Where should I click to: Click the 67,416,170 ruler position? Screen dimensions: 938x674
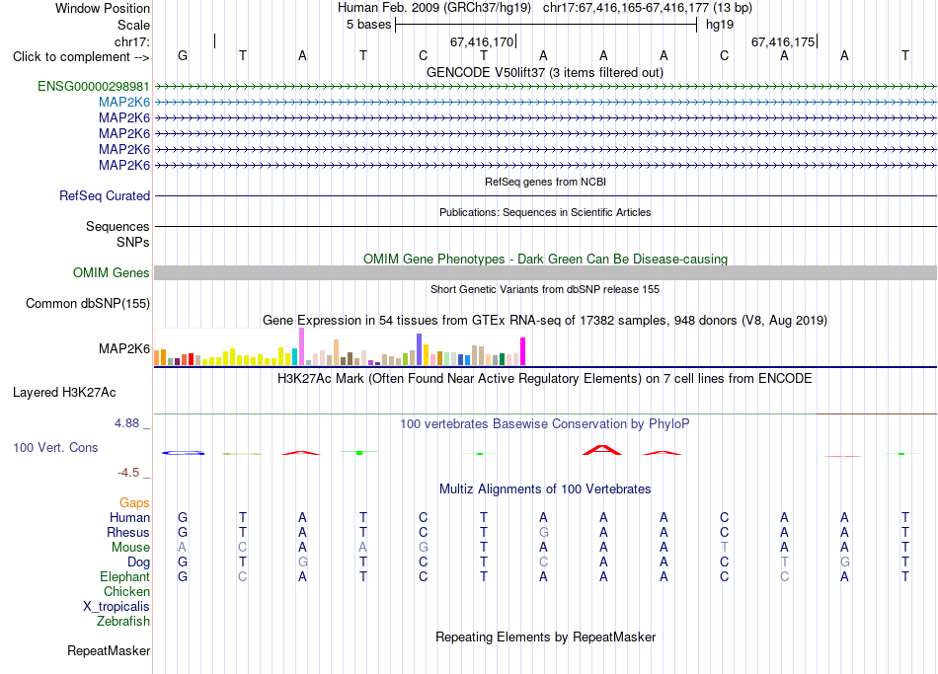[x=482, y=41]
